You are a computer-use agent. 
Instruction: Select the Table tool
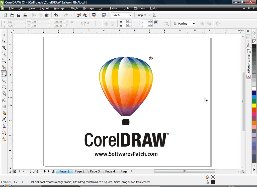4,106
